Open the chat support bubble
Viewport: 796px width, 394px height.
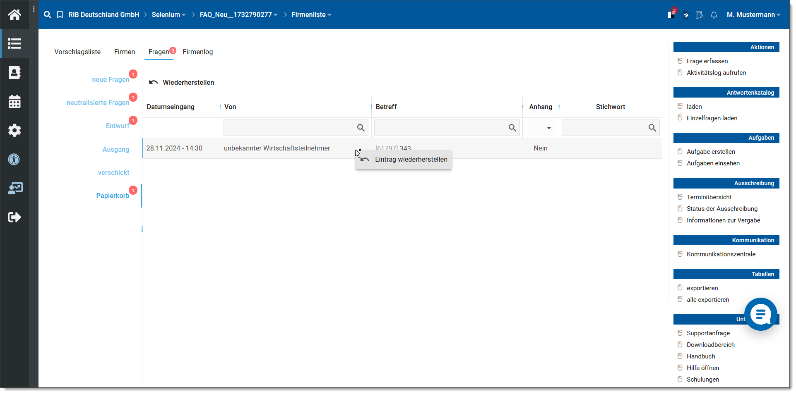(x=760, y=314)
